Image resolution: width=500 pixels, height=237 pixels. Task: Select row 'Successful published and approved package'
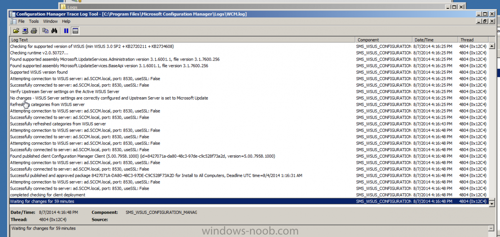pyautogui.click(x=249, y=176)
